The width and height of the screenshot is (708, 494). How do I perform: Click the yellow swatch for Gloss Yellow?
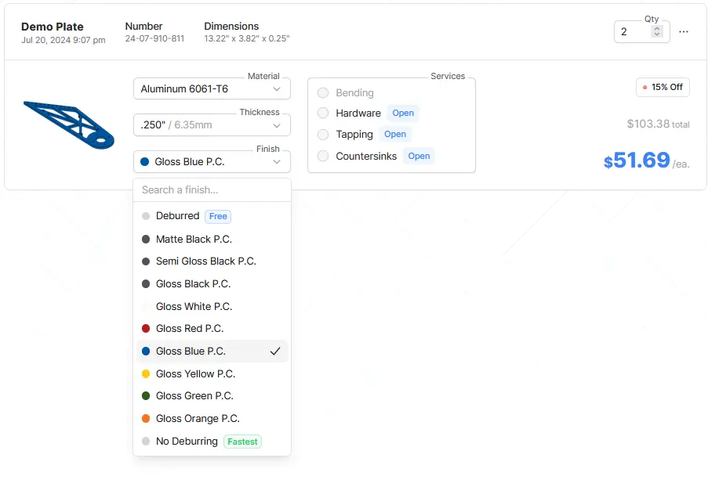pyautogui.click(x=146, y=374)
